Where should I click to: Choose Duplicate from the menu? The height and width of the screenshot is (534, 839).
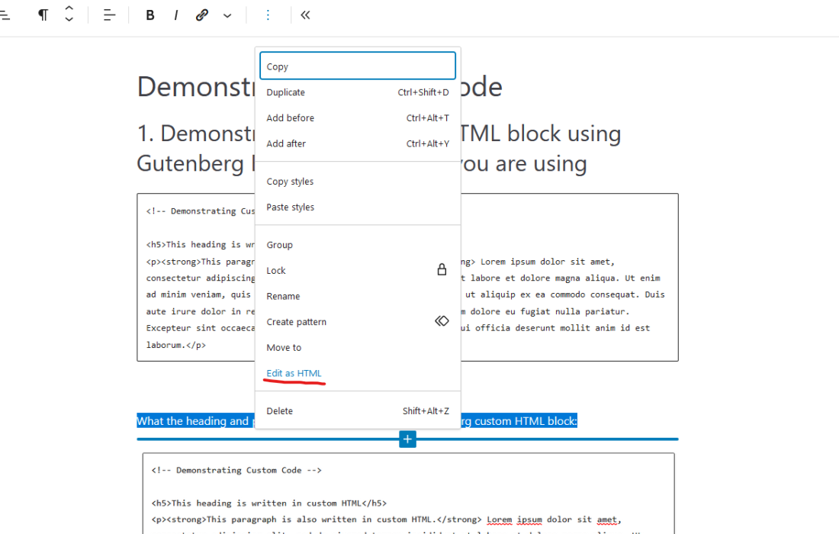pos(358,92)
